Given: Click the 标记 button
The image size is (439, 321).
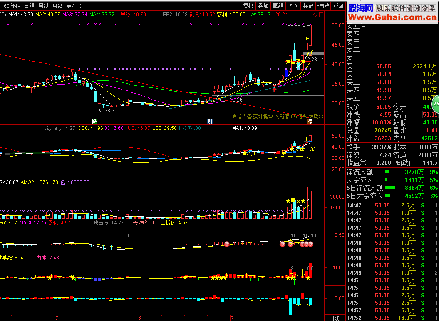Looking at the screenshot, I should pos(308,6).
